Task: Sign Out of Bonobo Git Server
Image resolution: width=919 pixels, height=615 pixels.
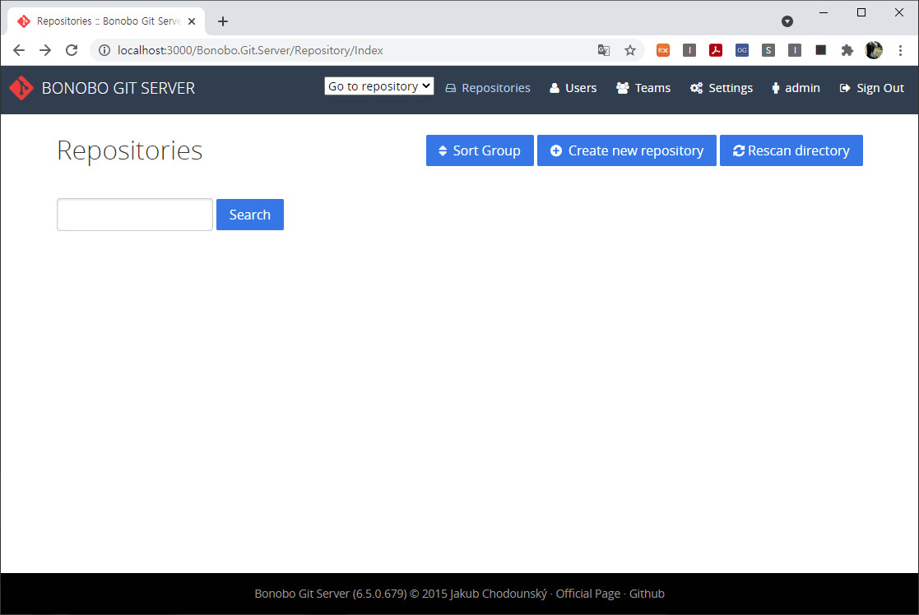Action: 871,88
